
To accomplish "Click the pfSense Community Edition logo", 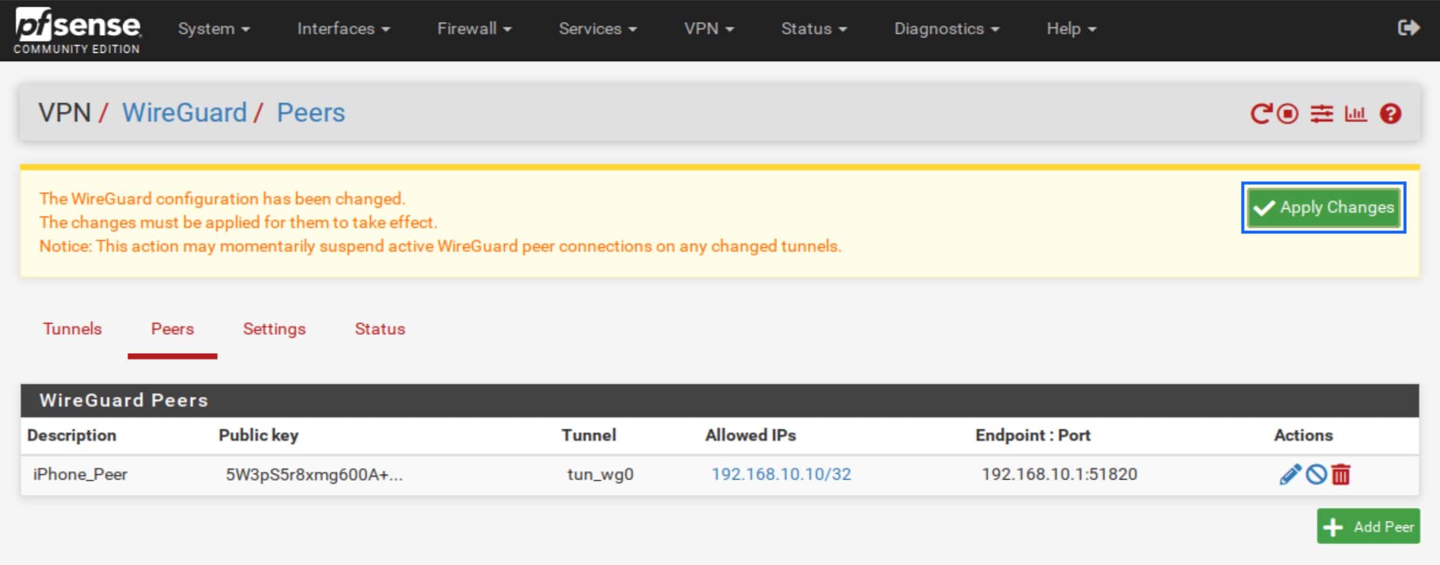I will (77, 31).
